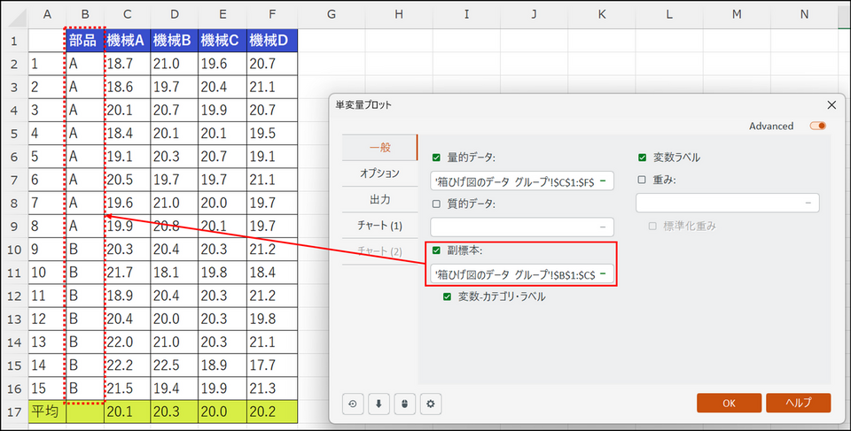Click the mouse selection mode icon
Viewport: 851px width, 431px height.
pyautogui.click(x=404, y=404)
